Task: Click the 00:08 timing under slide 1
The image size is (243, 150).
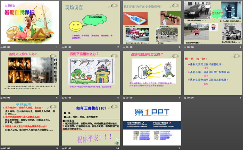Action: click(7, 47)
